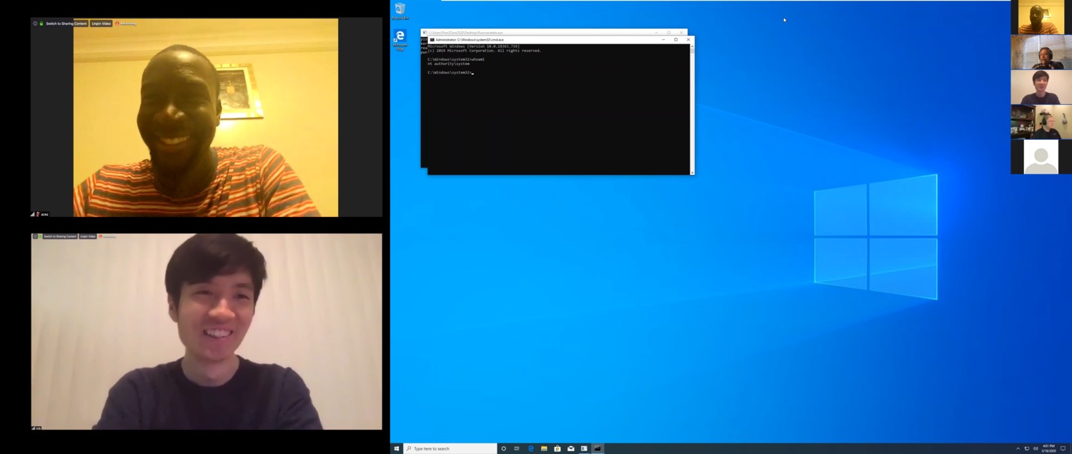Click the command prompt input line
This screenshot has height=454, width=1072.
450,72
